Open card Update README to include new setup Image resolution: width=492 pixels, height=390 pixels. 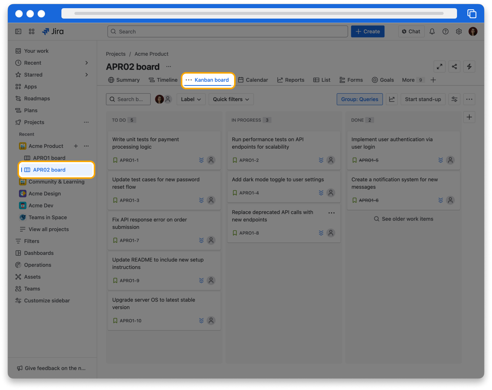coord(164,271)
